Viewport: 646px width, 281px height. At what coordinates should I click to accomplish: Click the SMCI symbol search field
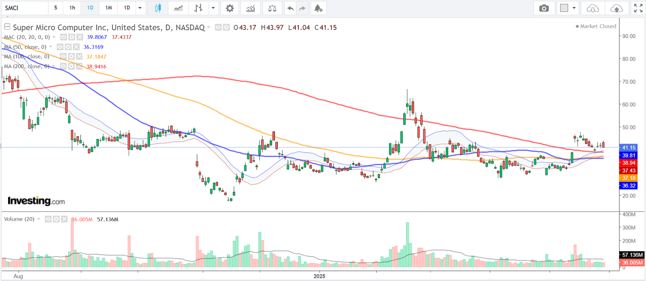point(25,8)
